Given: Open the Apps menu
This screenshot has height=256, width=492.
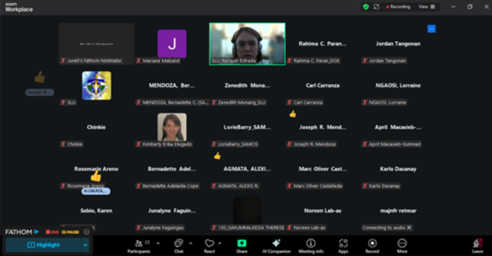Looking at the screenshot, I should 343,245.
